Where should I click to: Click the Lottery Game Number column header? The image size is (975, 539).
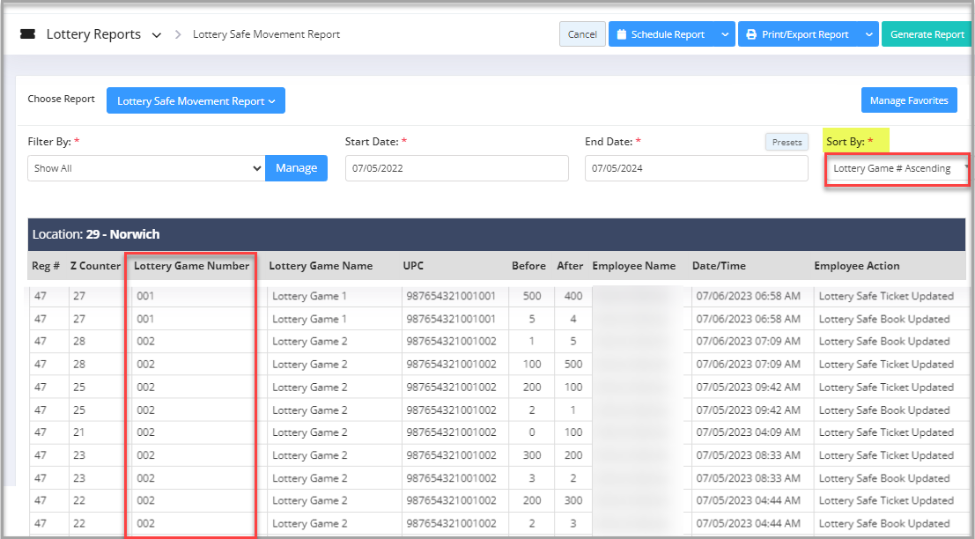tap(191, 265)
